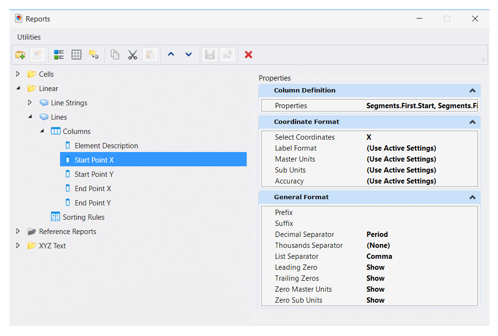Click the toolbar overflow arrow at right edge

[483, 60]
